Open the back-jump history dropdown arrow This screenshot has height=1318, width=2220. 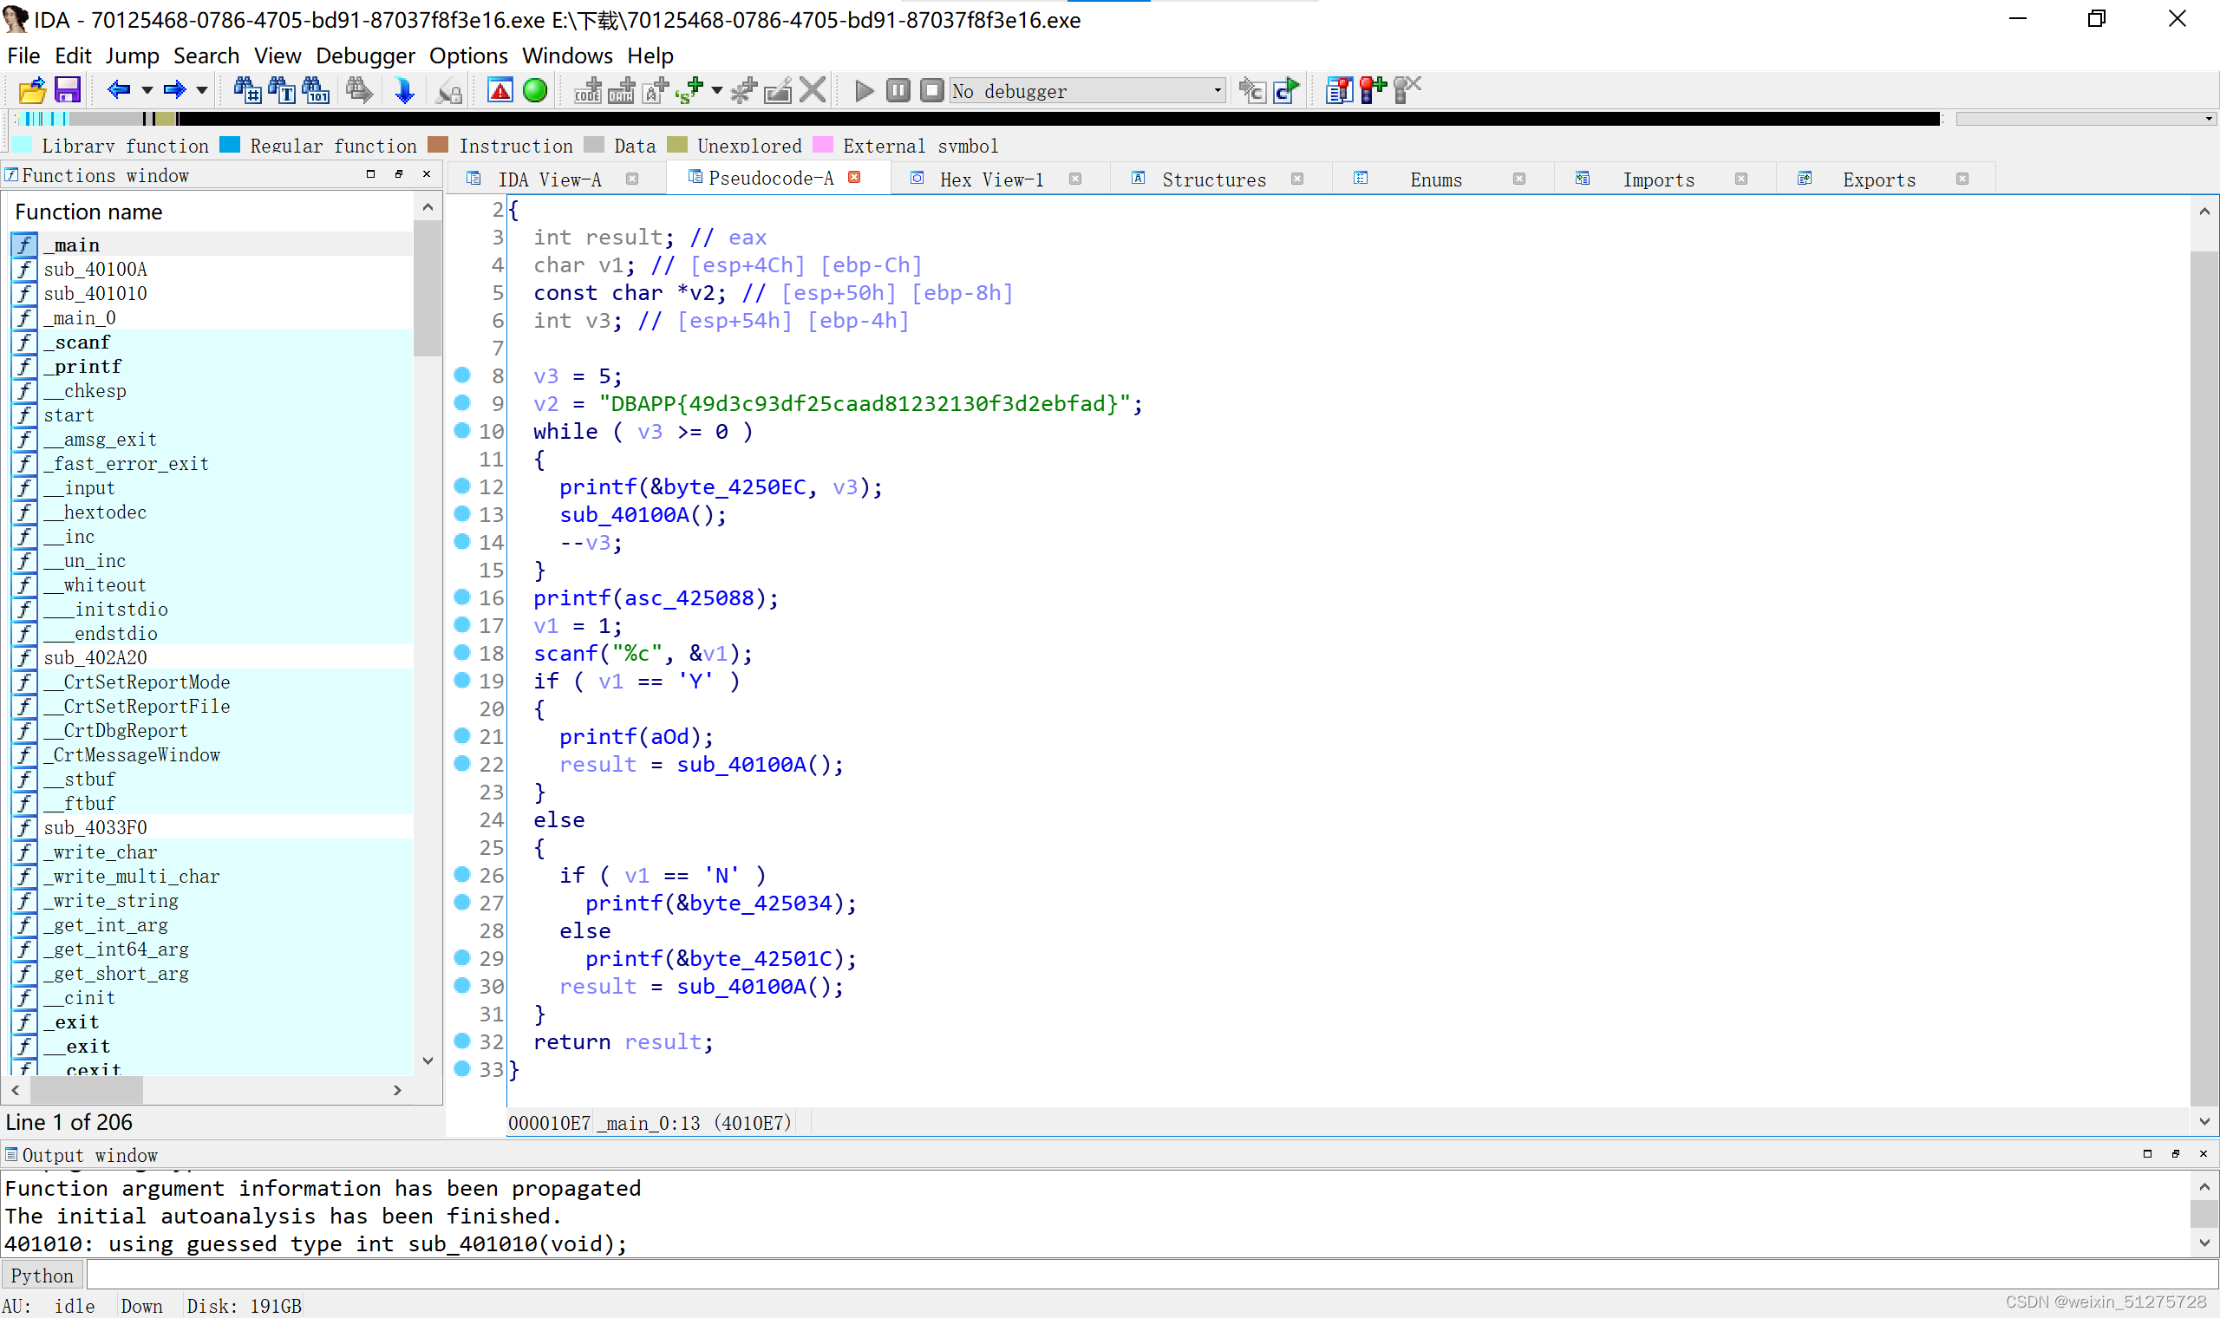pos(147,90)
